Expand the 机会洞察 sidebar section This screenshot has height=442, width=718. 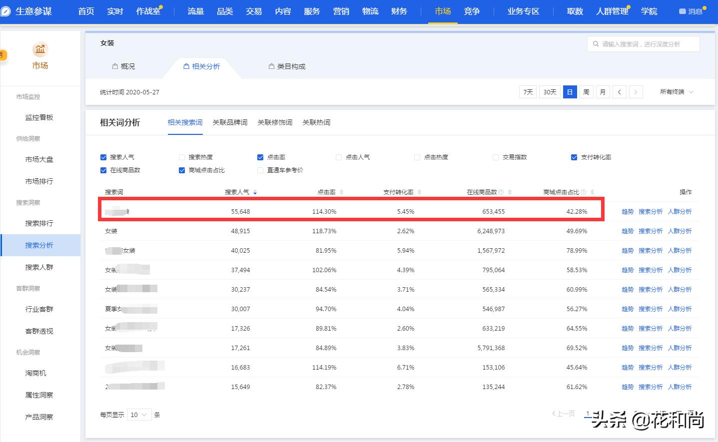pos(28,352)
